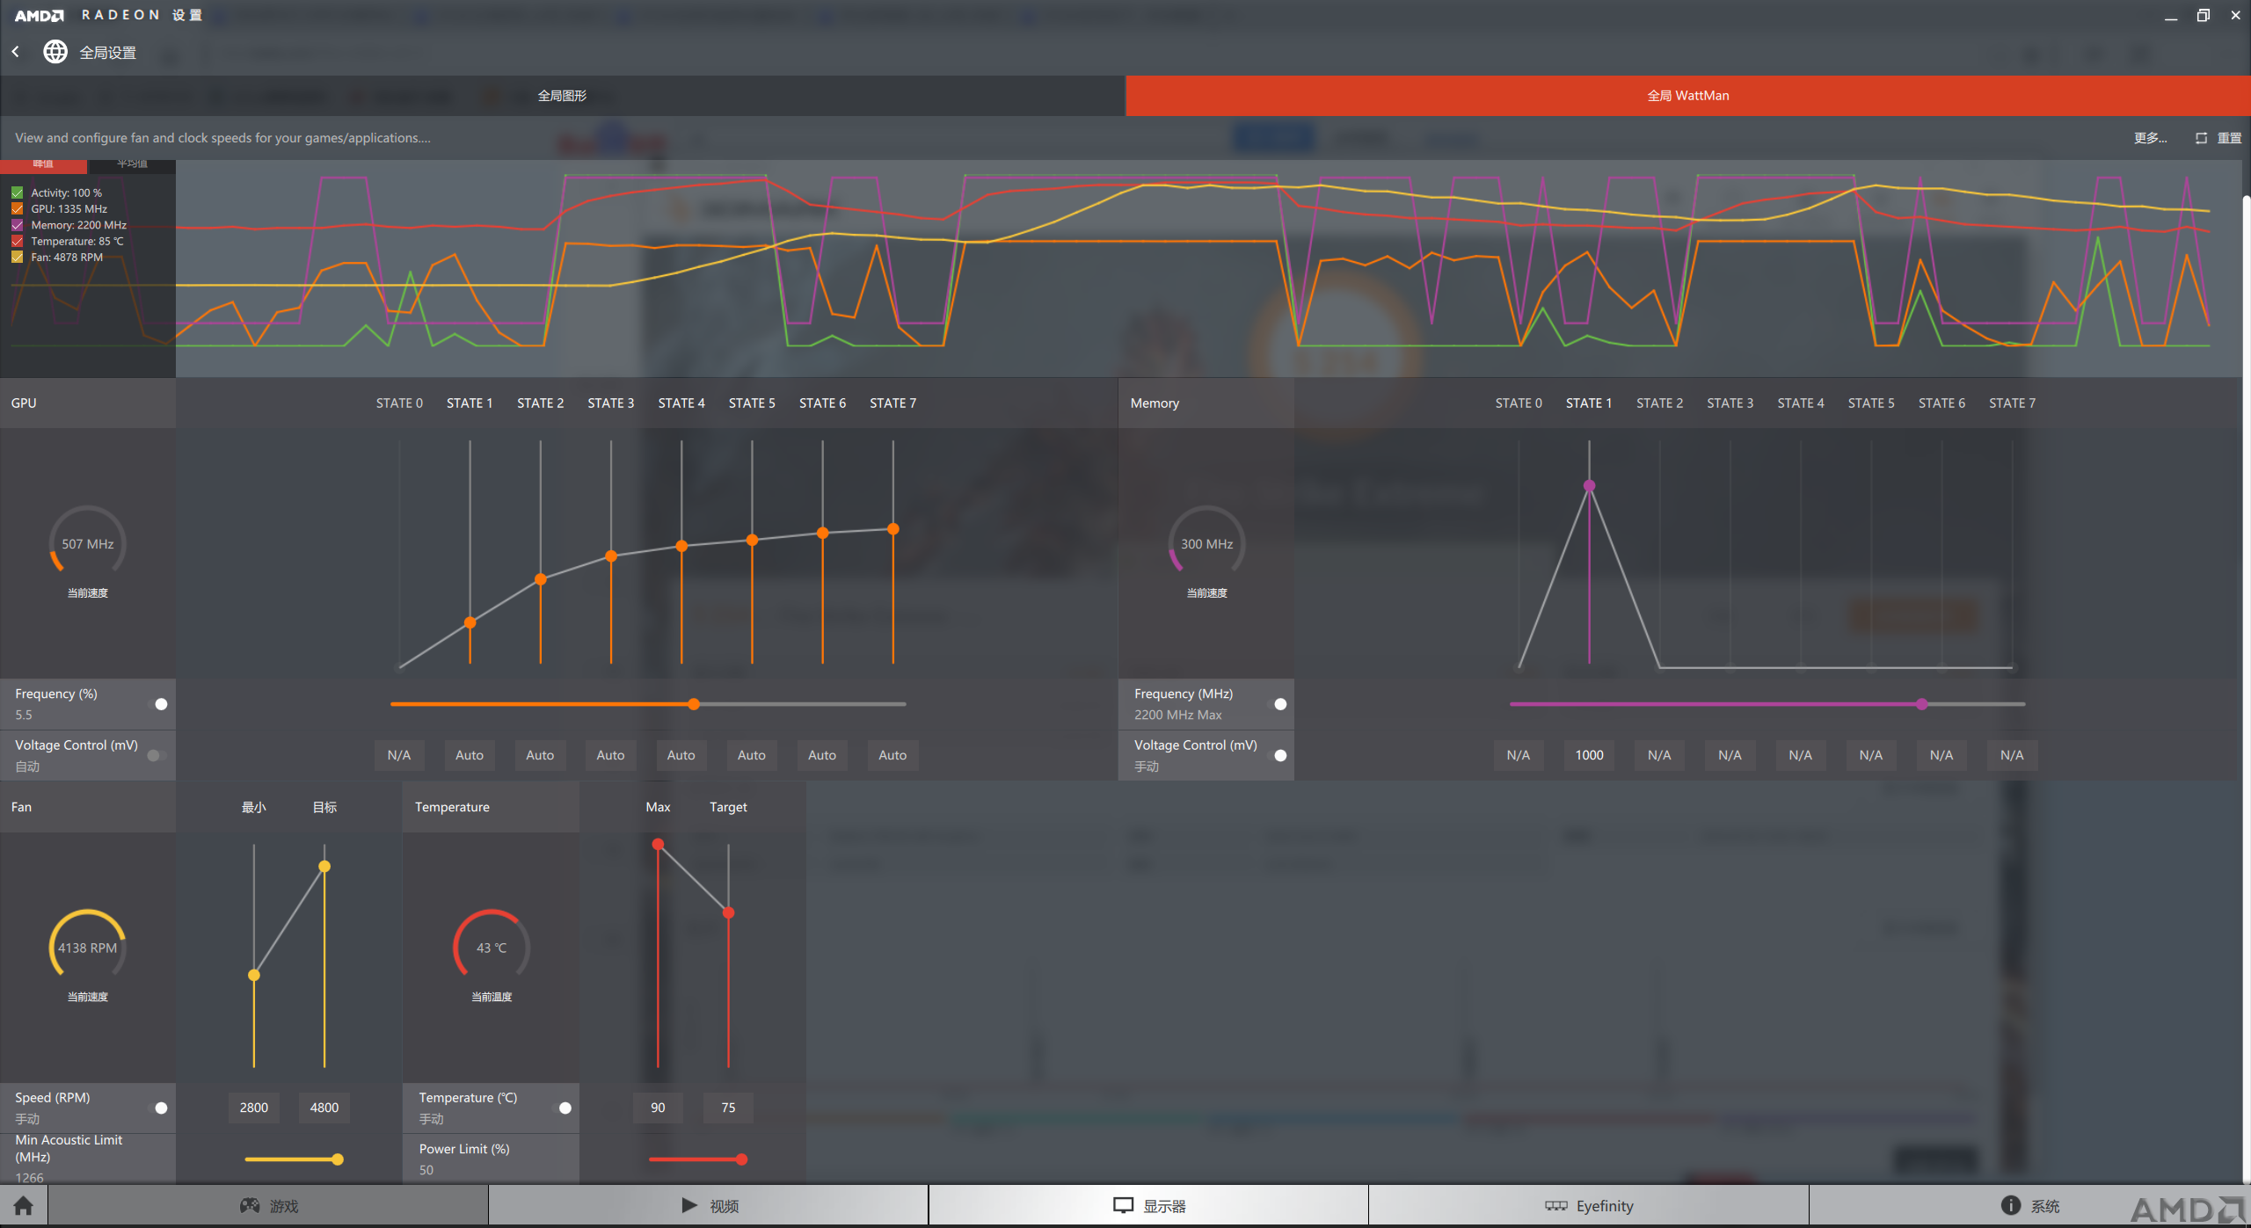Toggle the Temperature (°C) manual switch
The height and width of the screenshot is (1228, 2251).
[562, 1108]
